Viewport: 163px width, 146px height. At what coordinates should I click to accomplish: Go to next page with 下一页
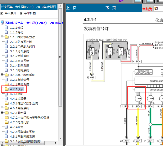pos(111,8)
